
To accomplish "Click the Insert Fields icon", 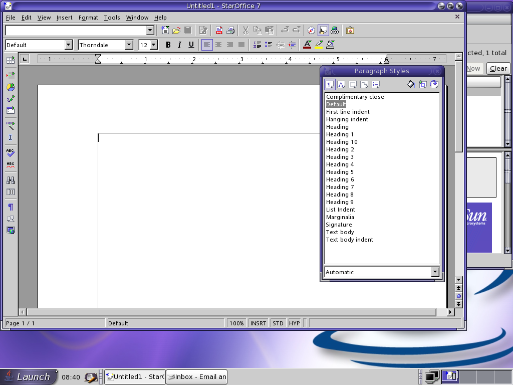I will [x=11, y=76].
